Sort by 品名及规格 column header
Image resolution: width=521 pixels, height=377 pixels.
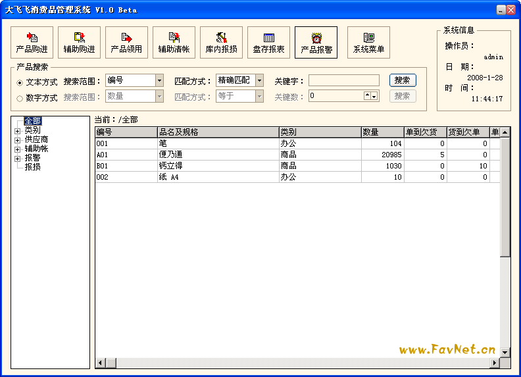point(218,132)
